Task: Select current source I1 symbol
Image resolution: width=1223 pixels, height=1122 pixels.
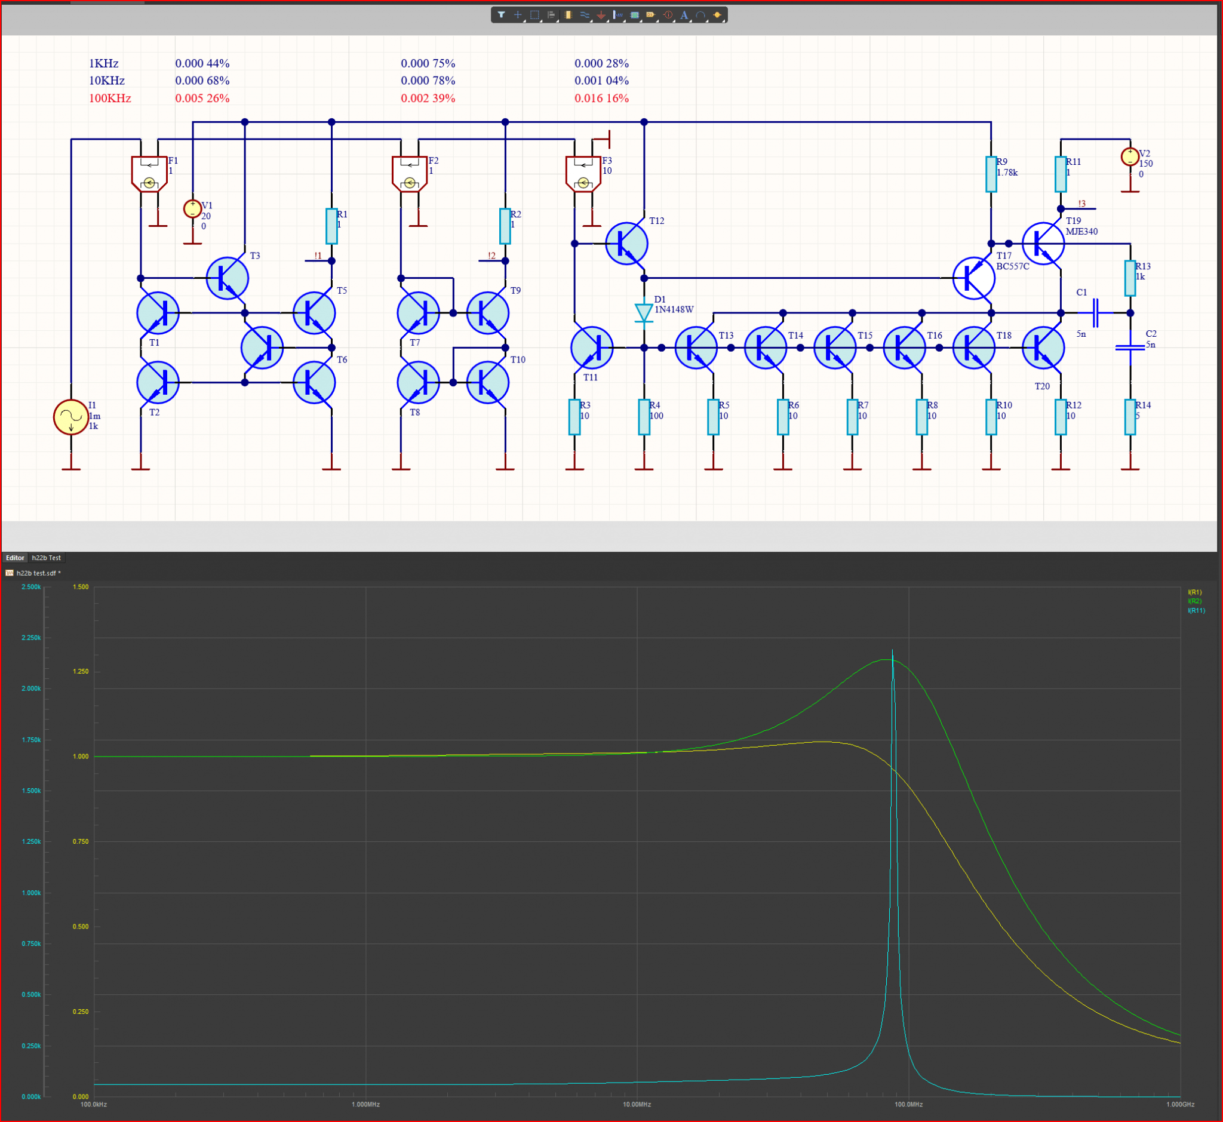Action: pyautogui.click(x=71, y=417)
